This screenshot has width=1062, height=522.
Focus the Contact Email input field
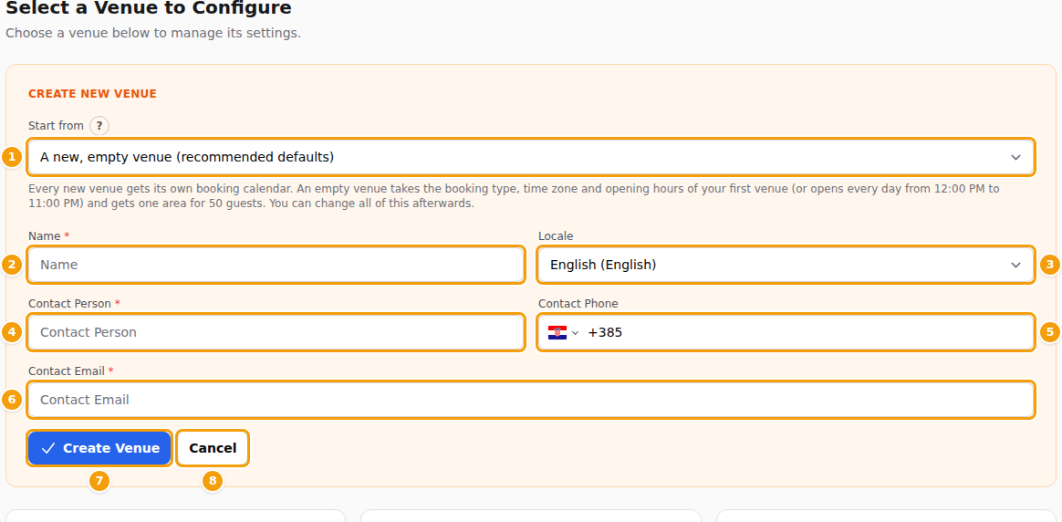531,400
